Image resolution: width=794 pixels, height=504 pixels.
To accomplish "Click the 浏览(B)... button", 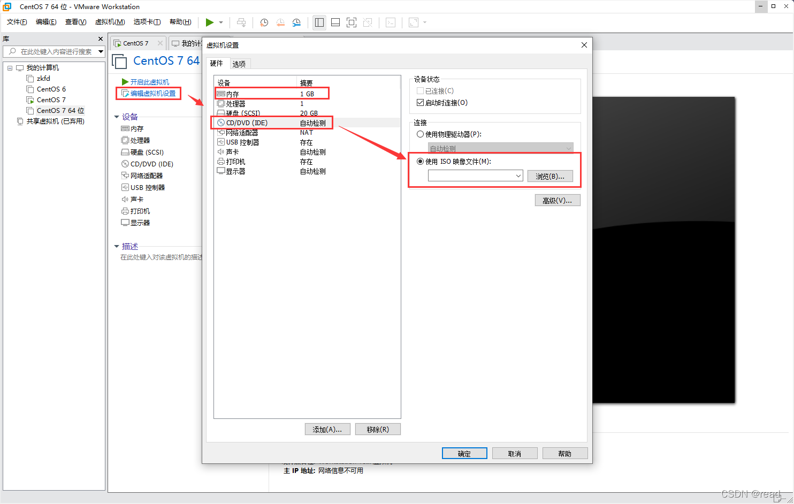I will click(550, 176).
